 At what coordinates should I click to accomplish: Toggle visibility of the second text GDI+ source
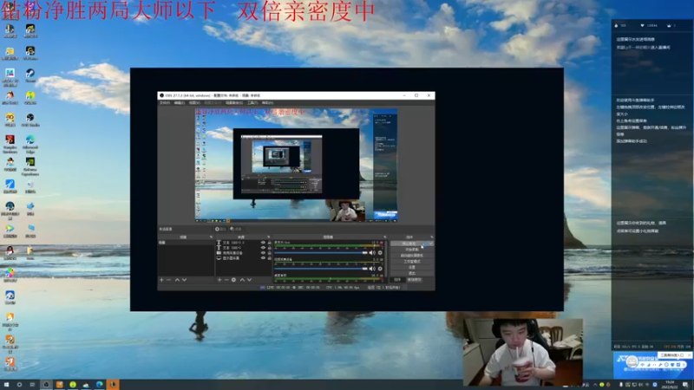[264, 248]
